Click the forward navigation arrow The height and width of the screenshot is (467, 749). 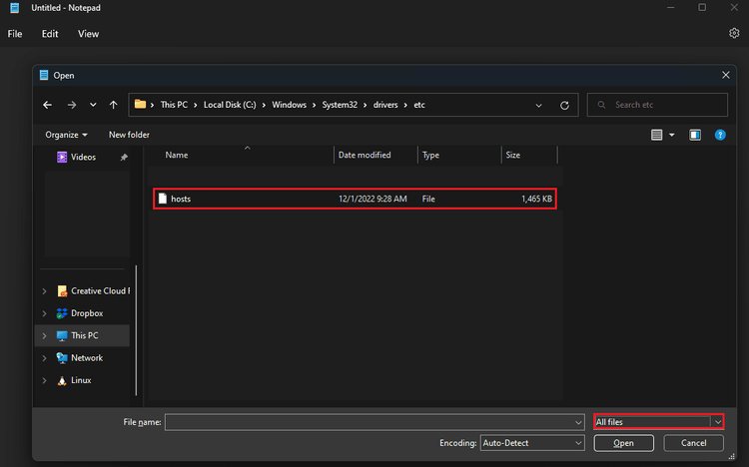[71, 104]
